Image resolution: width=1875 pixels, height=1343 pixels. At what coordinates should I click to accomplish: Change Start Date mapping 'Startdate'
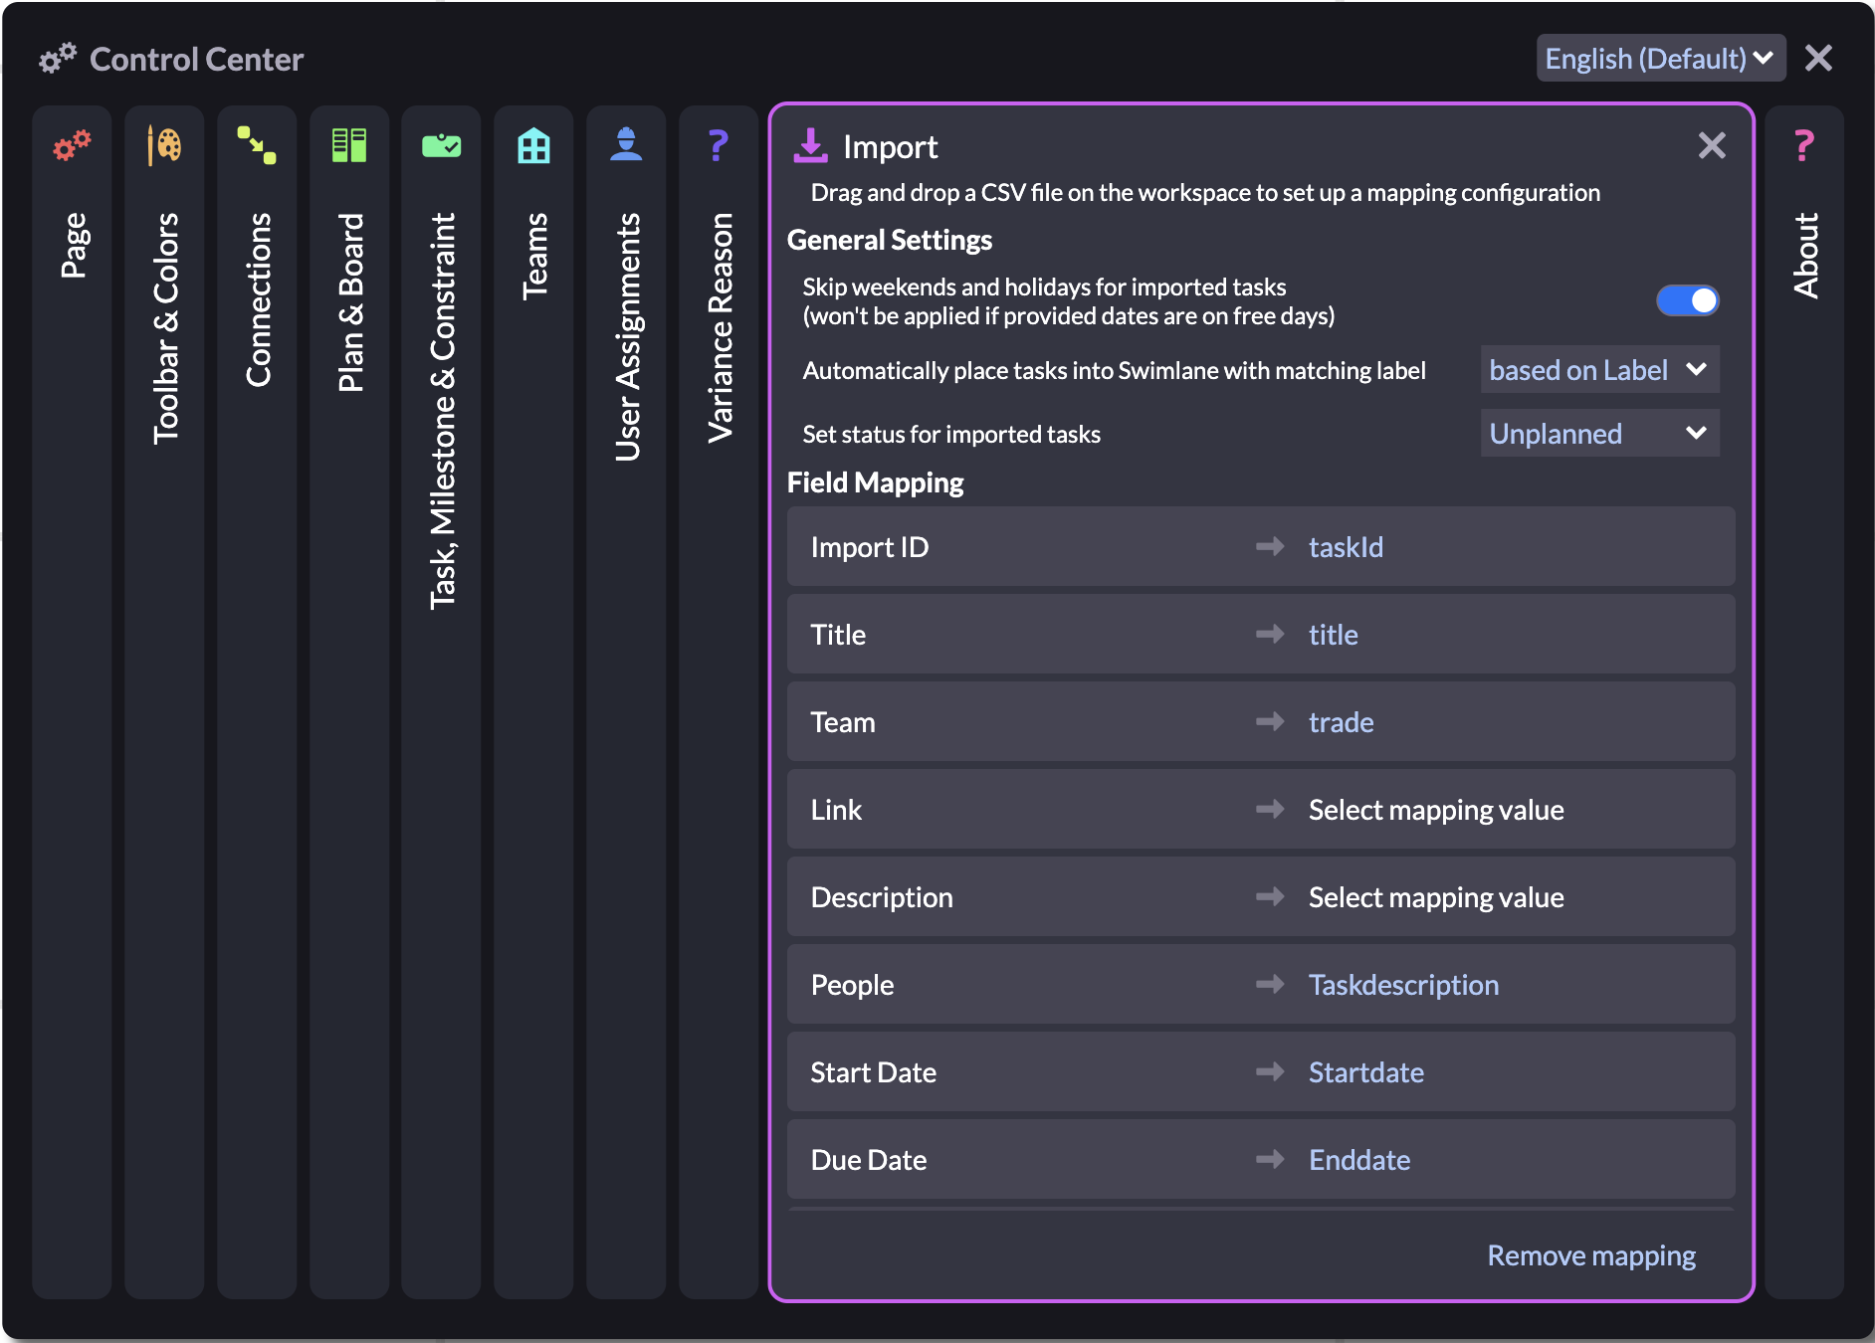tap(1365, 1072)
